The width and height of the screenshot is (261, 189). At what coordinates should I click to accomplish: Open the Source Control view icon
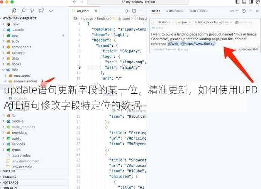coord(32,11)
